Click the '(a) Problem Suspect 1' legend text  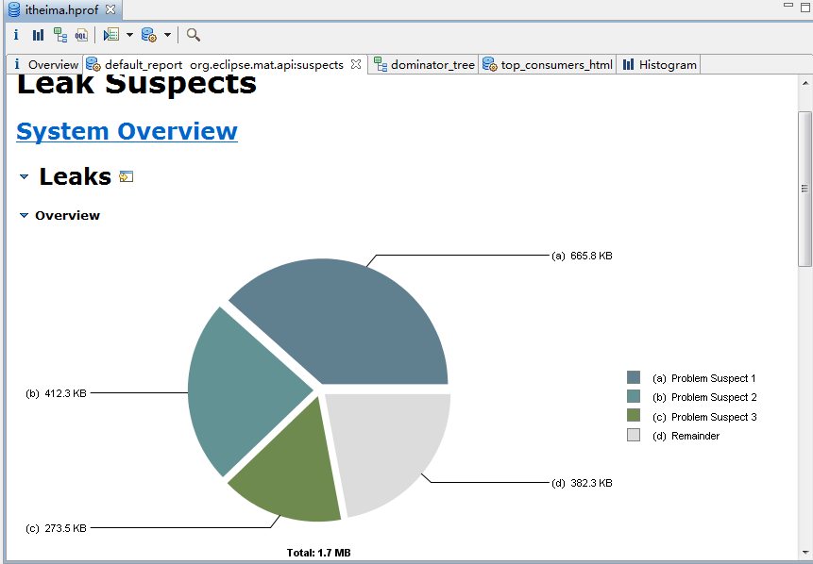[x=704, y=378]
